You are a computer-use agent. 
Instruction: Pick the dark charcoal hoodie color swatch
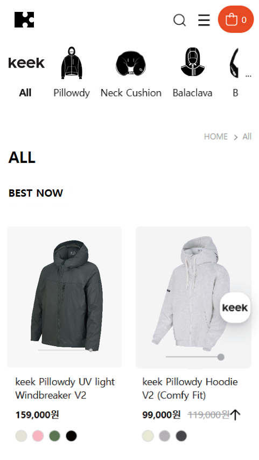click(x=181, y=436)
